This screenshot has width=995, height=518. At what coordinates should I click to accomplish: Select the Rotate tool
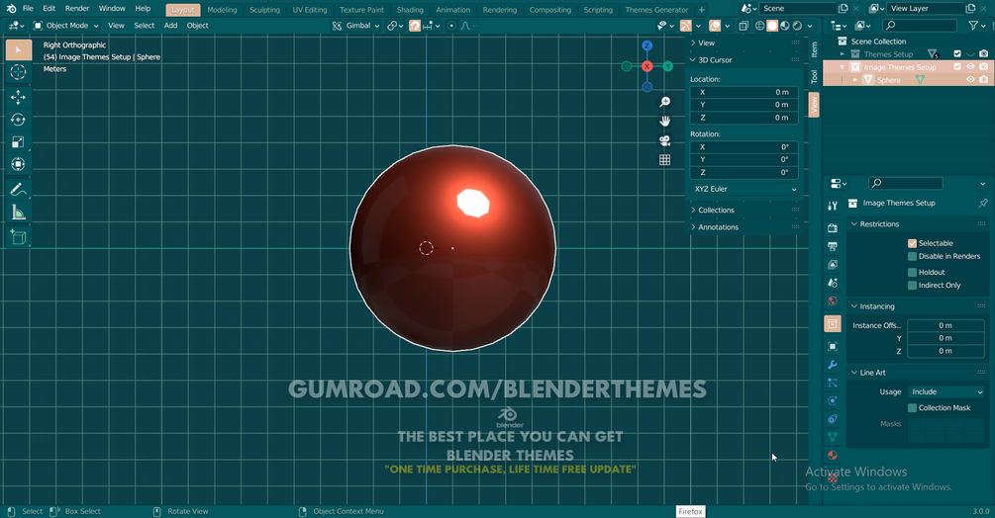coord(19,119)
